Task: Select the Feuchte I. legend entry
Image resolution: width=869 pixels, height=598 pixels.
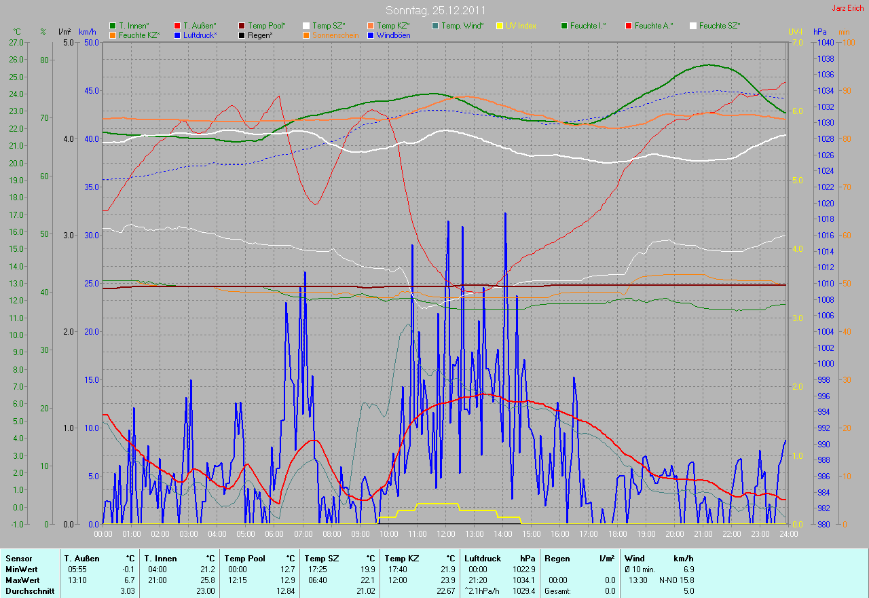Action: click(x=588, y=26)
